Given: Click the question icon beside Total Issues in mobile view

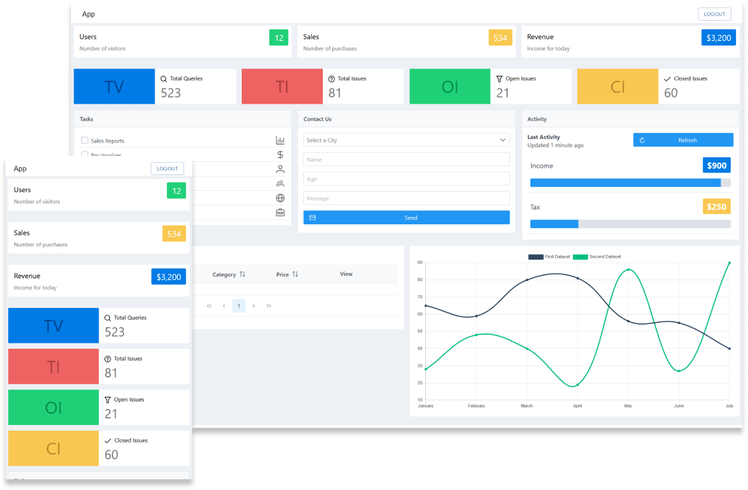Looking at the screenshot, I should pos(107,359).
